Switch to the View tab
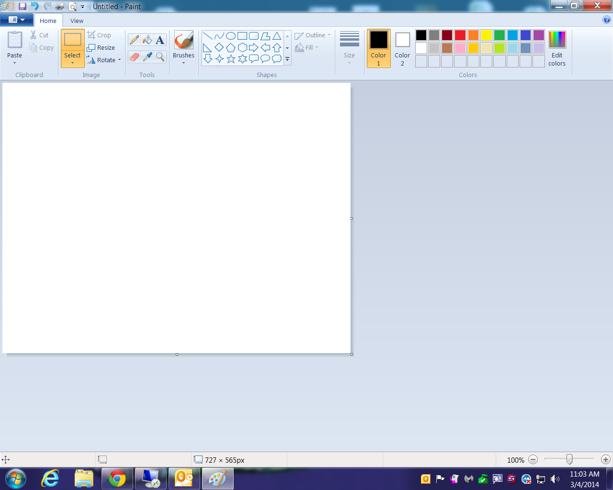The width and height of the screenshot is (613, 490). 77,21
